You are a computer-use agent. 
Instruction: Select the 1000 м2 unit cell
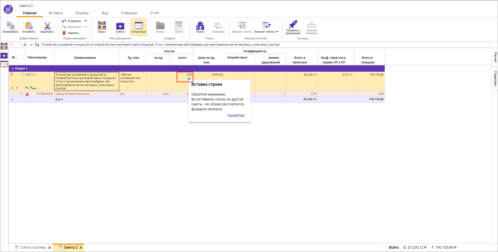point(132,81)
